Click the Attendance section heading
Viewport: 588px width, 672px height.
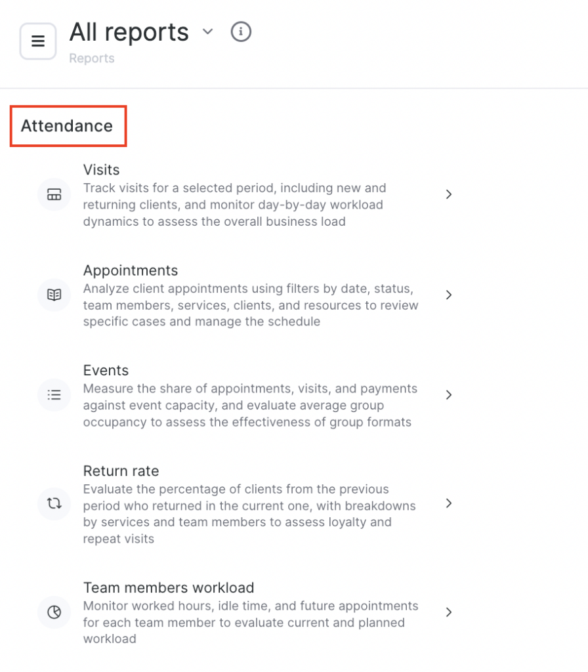tap(67, 126)
